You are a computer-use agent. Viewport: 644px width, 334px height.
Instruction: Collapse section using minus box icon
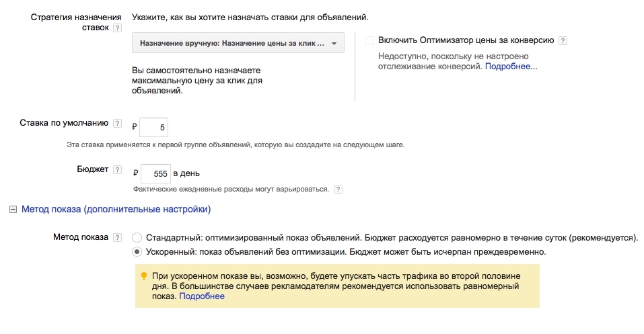pyautogui.click(x=13, y=209)
